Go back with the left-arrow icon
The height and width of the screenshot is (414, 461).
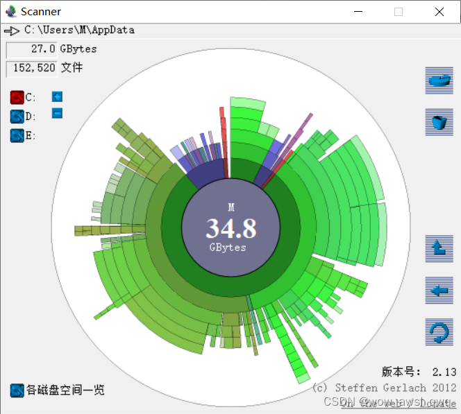click(x=439, y=291)
